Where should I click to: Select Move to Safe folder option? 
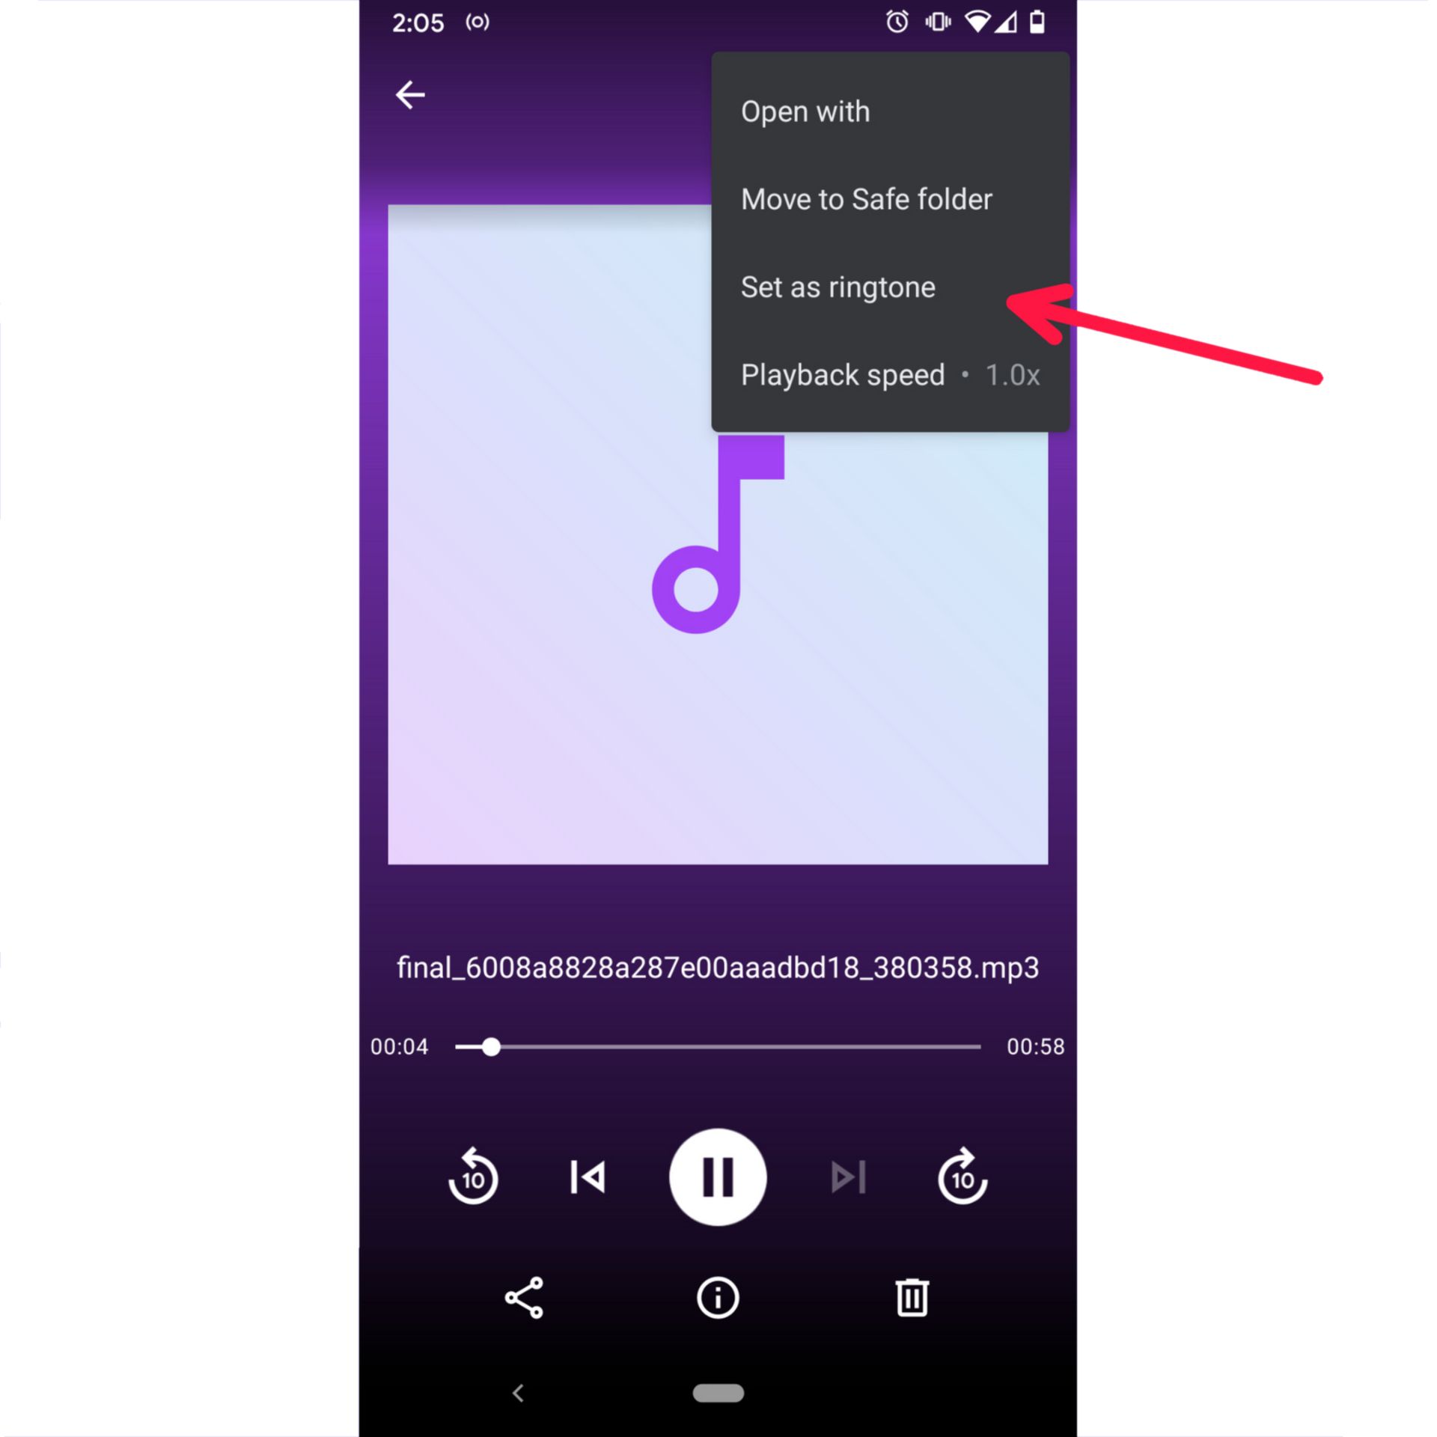(868, 198)
